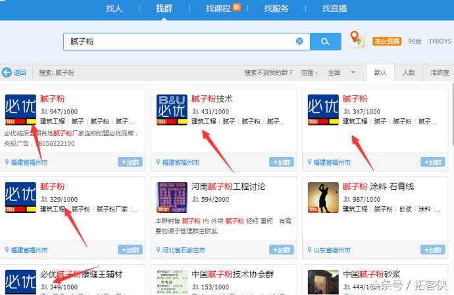Join 河南腻子粉工程讨论 via 加群
Screen dimensions: 454x295
tap(282, 250)
